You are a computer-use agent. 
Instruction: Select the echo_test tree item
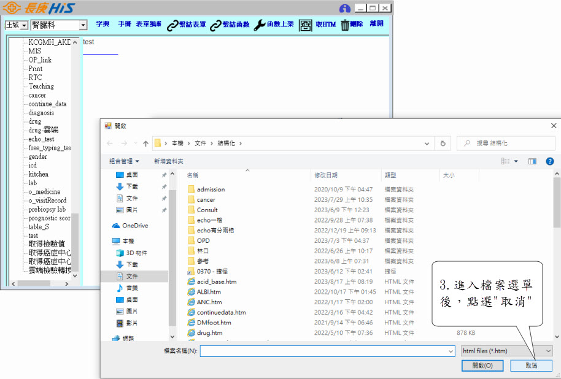pos(41,139)
